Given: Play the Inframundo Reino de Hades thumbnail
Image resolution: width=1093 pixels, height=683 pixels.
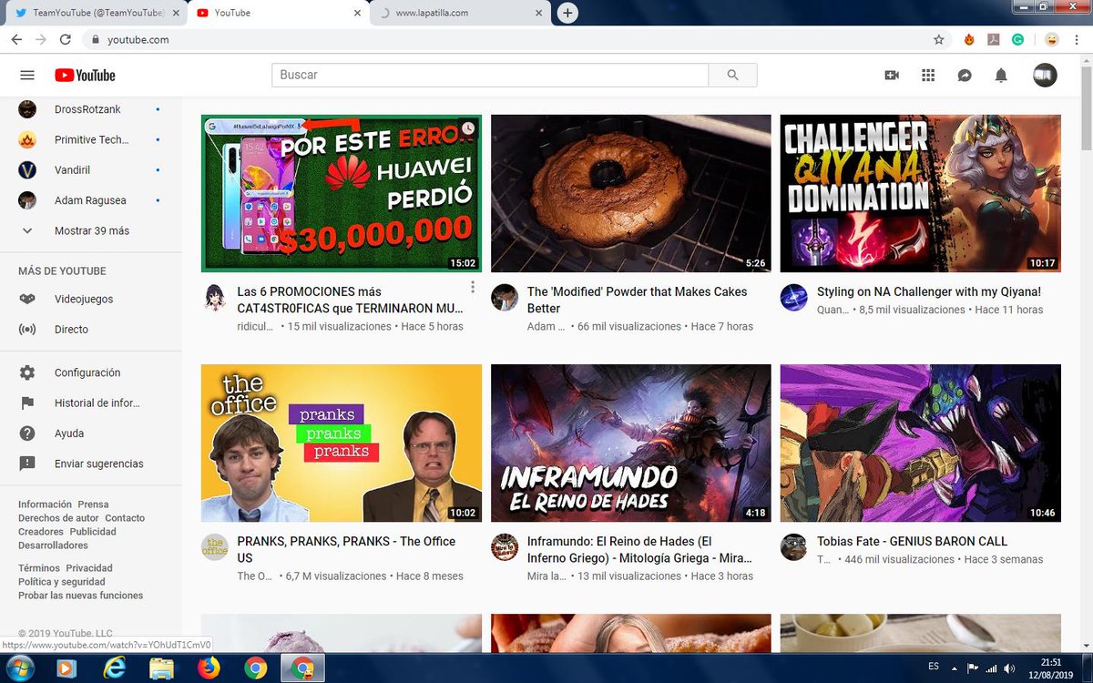Looking at the screenshot, I should point(630,443).
